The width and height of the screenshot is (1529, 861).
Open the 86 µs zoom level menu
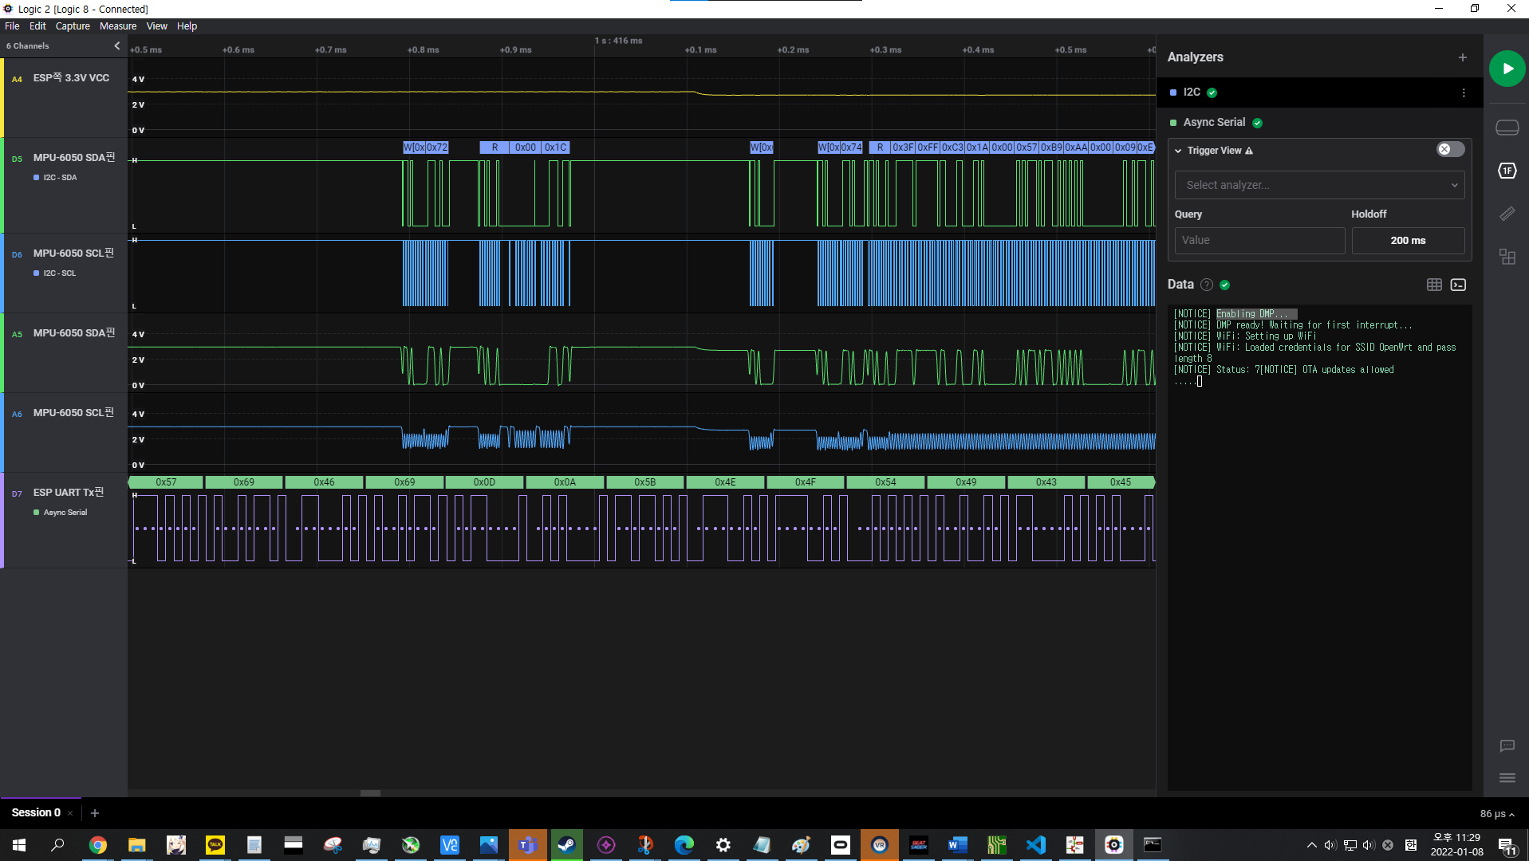tap(1496, 814)
